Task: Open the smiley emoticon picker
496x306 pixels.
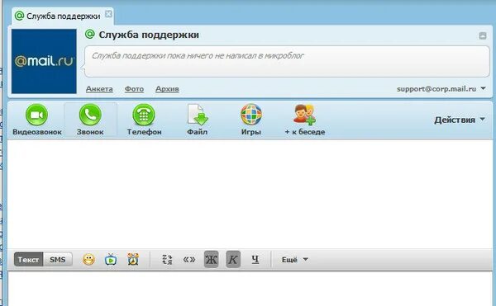Action: (88, 260)
